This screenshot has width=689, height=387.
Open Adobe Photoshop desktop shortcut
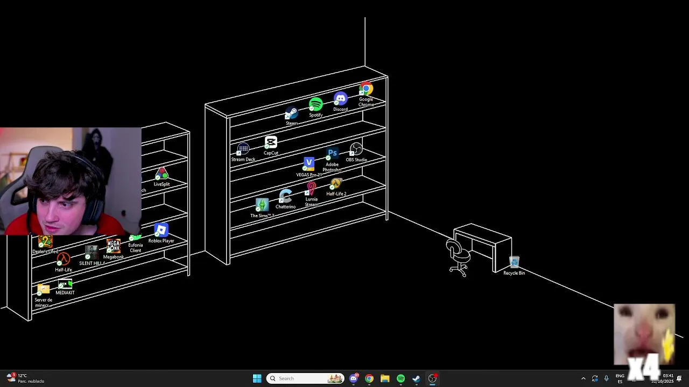point(332,160)
